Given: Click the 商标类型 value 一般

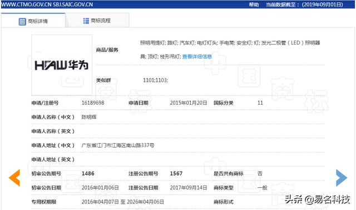Looking at the screenshot, I should (x=263, y=188).
